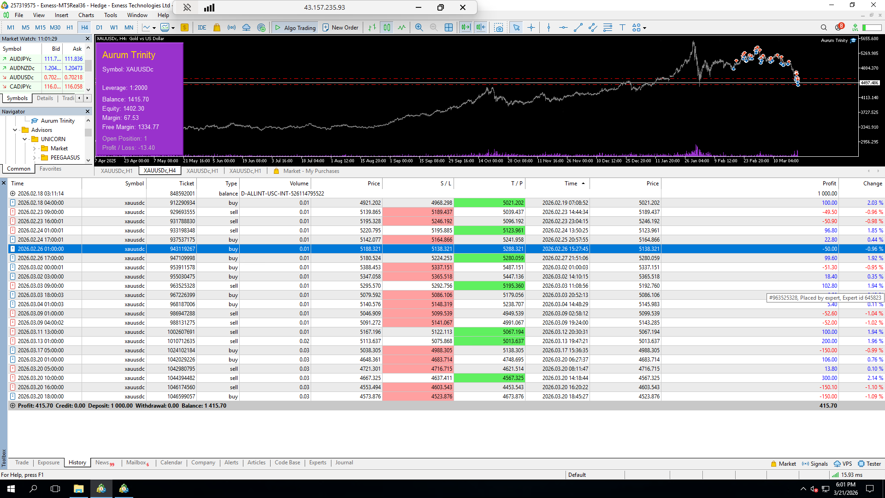
Task: Click the zoom in magnifier icon
Action: tap(419, 28)
